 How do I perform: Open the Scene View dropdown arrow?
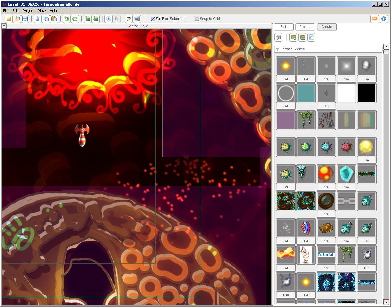click(4, 26)
